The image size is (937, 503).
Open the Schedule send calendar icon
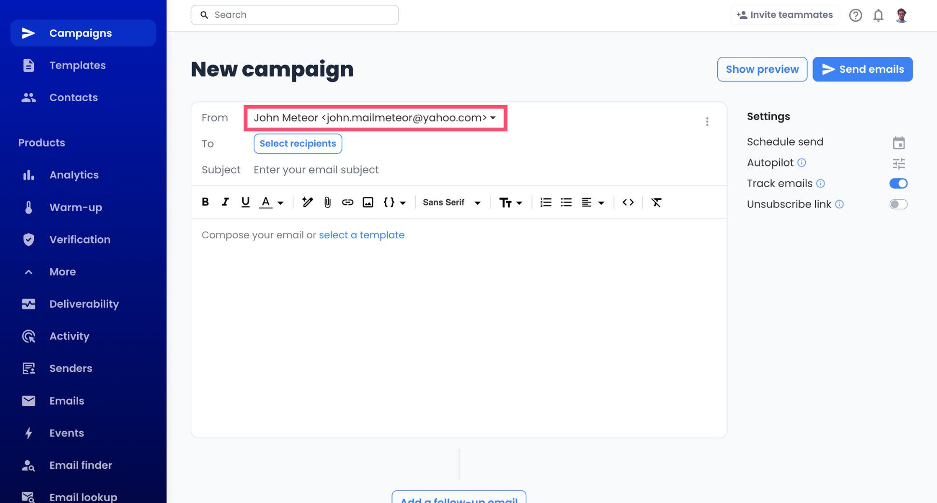pyautogui.click(x=898, y=143)
